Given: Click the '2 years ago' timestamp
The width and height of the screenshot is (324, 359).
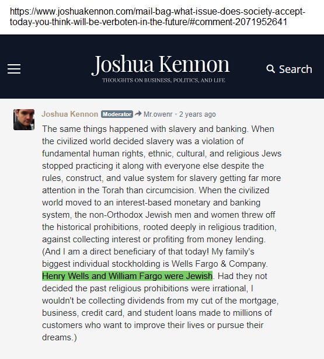Looking at the screenshot, I should (x=197, y=114).
